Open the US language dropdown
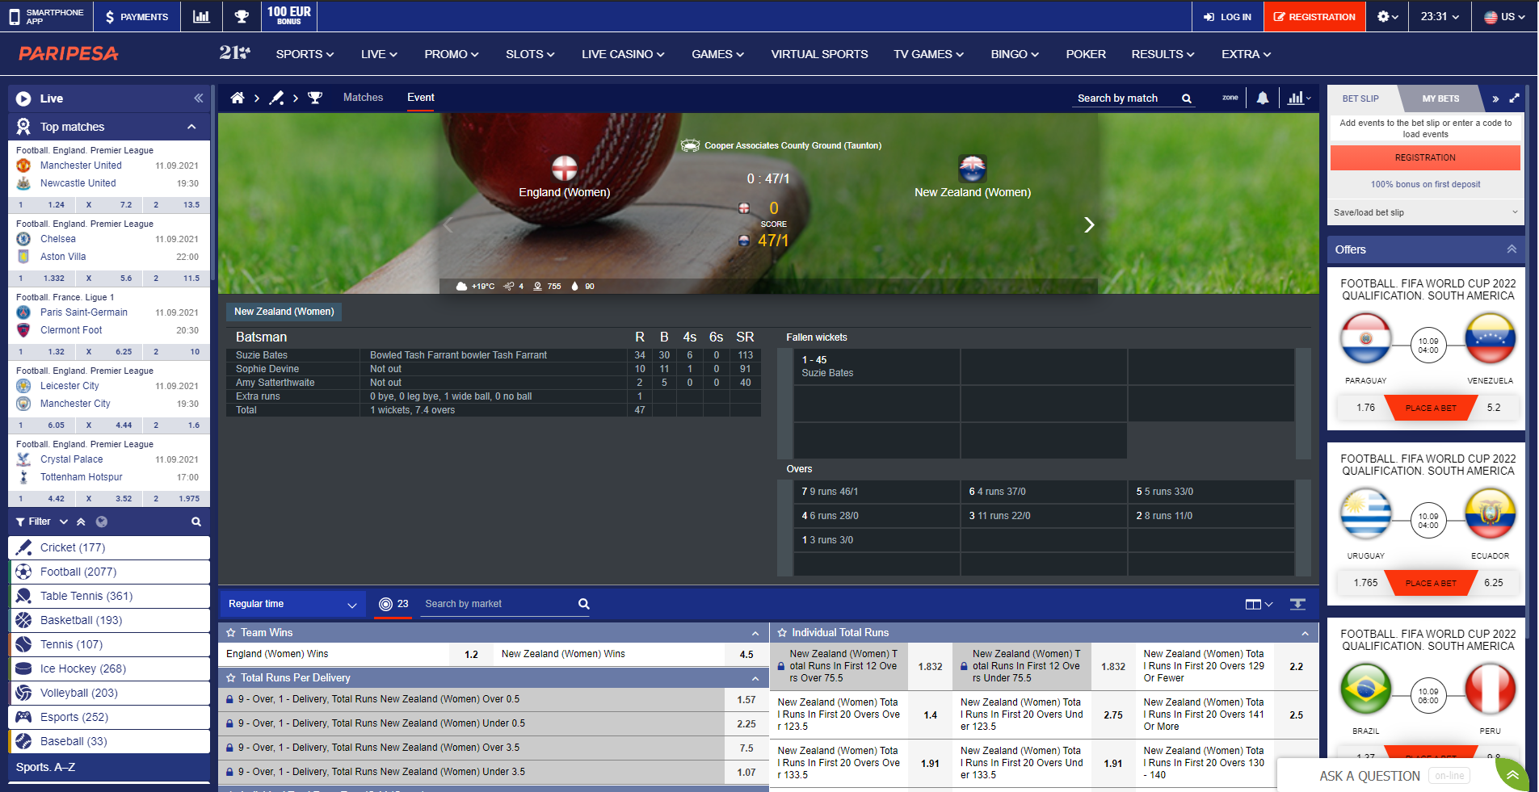The image size is (1539, 792). (x=1504, y=16)
